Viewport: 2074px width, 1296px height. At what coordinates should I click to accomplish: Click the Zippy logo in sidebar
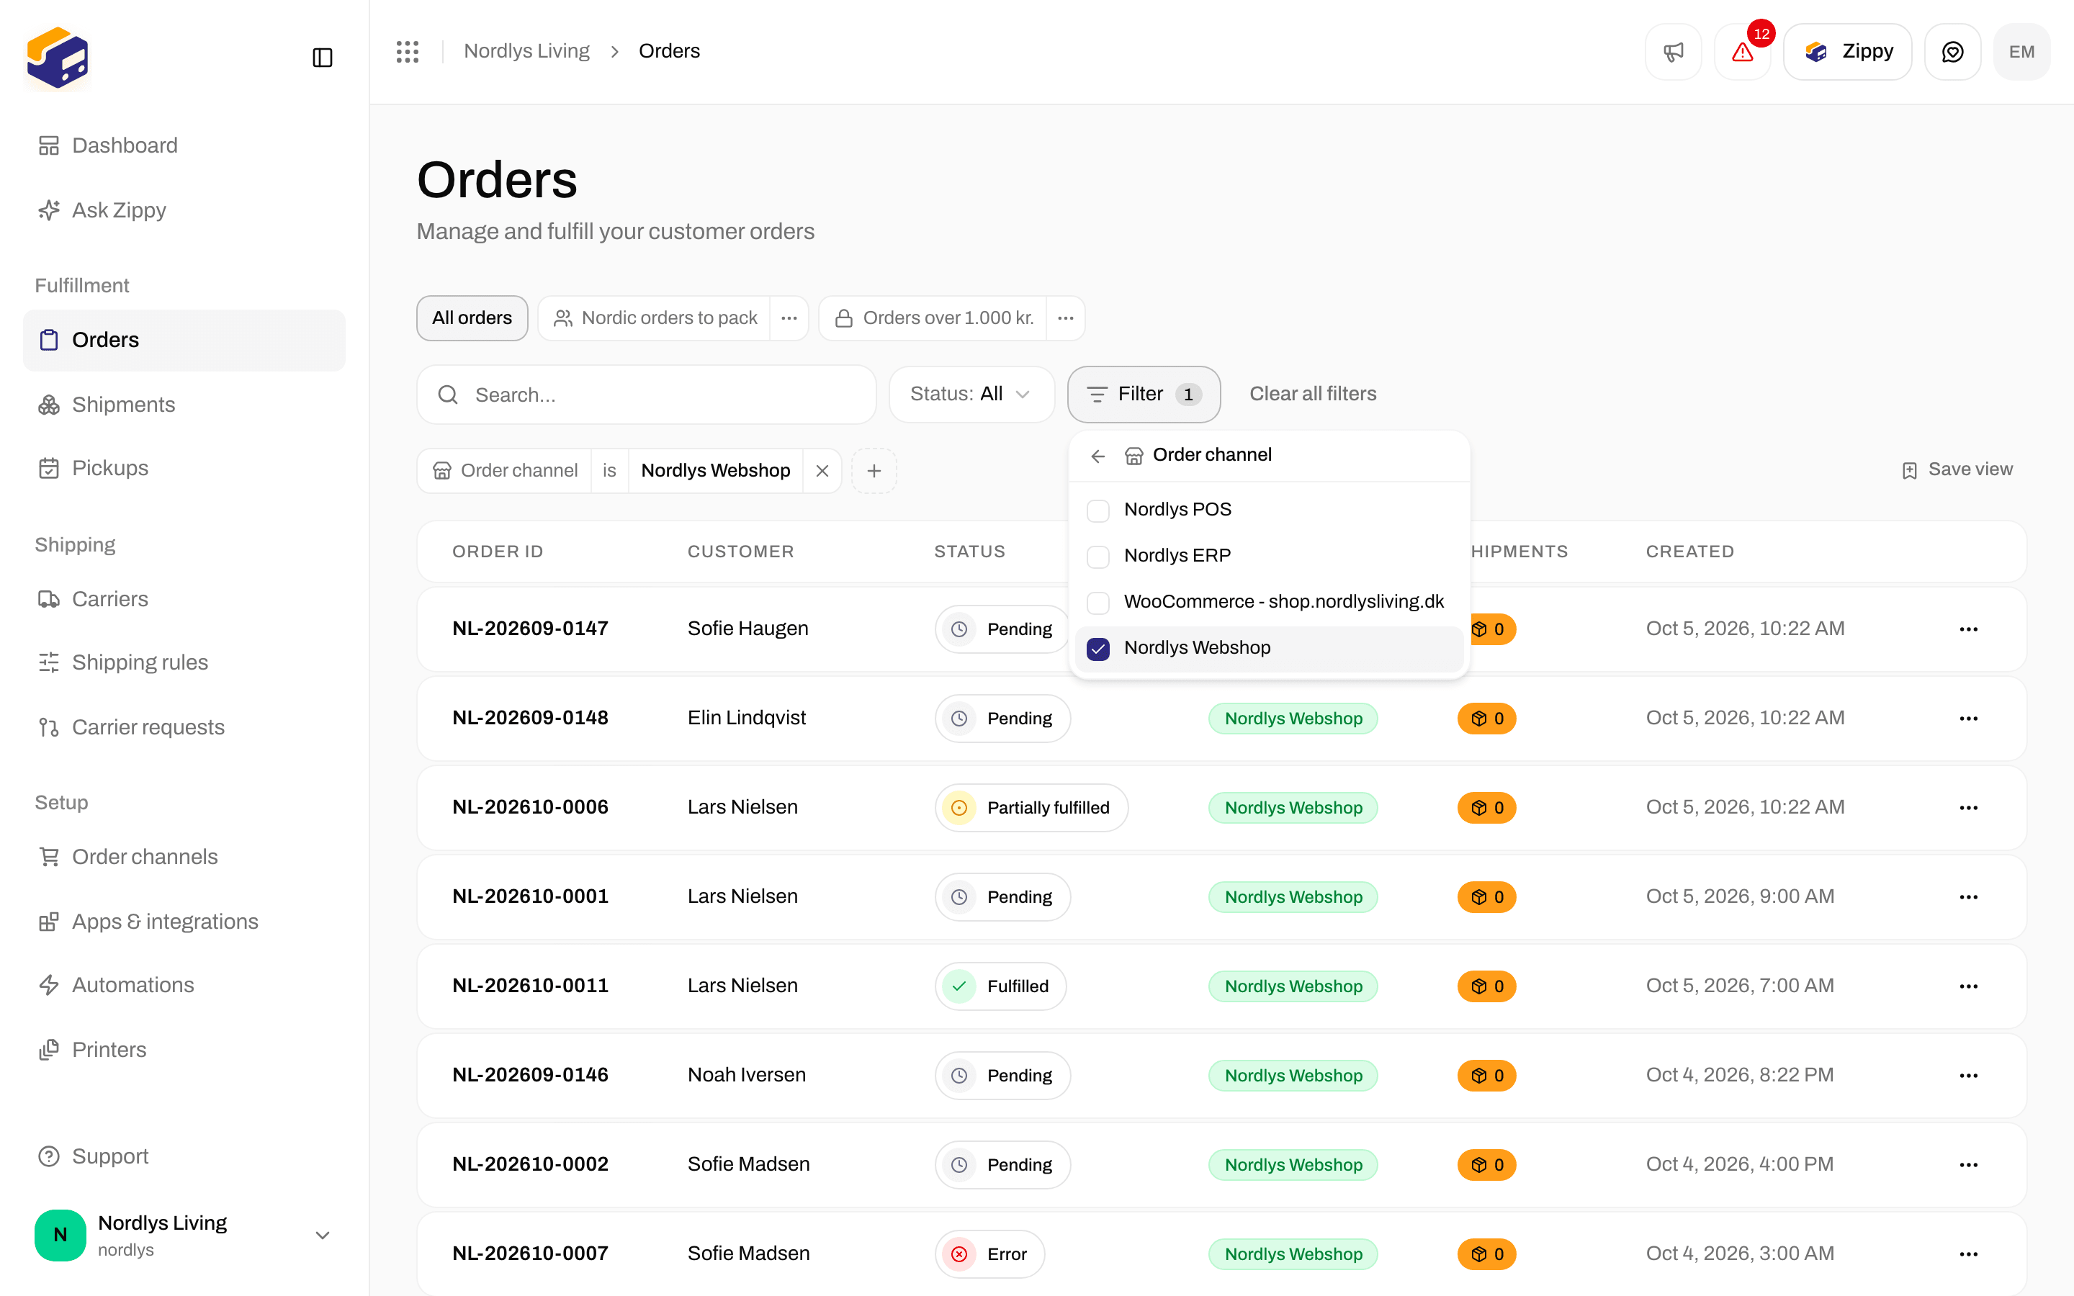click(58, 58)
